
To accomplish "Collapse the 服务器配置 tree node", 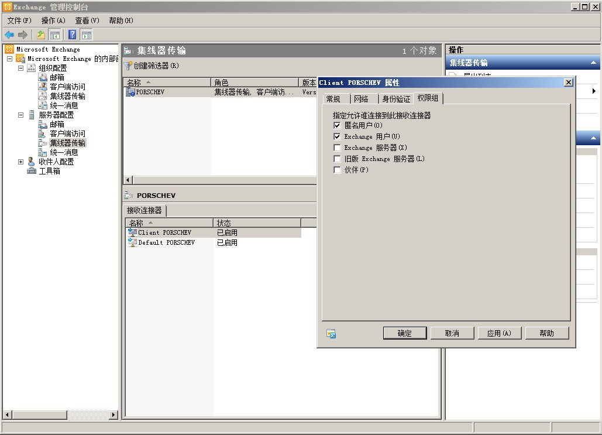I will [x=20, y=115].
